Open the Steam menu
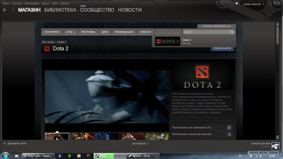This screenshot has width=283, height=159. [x=6, y=3]
